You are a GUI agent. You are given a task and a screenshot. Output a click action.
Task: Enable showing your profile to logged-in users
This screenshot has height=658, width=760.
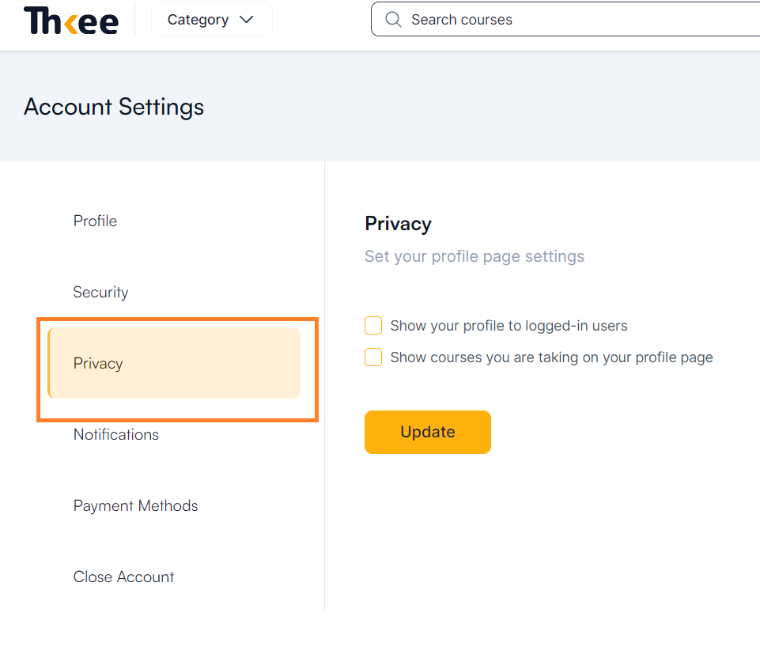point(372,325)
